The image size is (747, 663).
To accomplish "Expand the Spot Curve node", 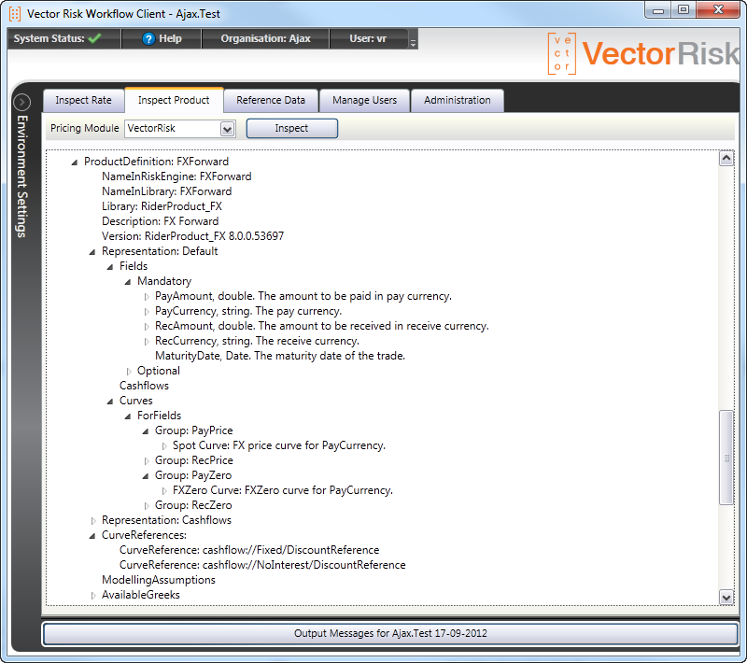I will click(164, 446).
